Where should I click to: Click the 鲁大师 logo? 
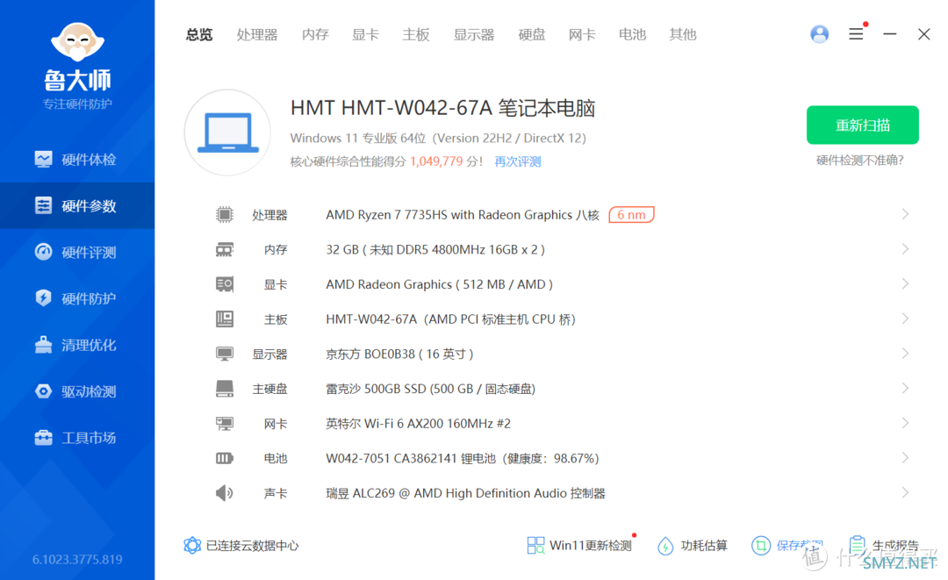coord(77,65)
